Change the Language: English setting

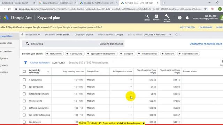tap(84, 35)
